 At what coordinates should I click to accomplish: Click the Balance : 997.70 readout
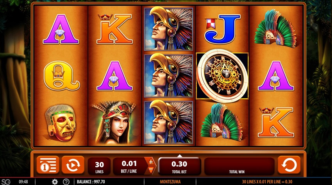click(91, 181)
